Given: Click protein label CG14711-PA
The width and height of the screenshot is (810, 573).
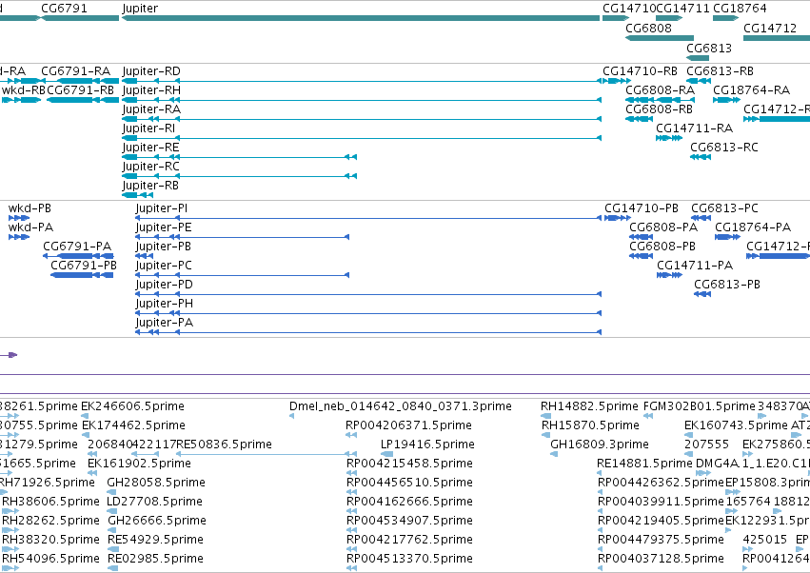Looking at the screenshot, I should click(x=696, y=265).
